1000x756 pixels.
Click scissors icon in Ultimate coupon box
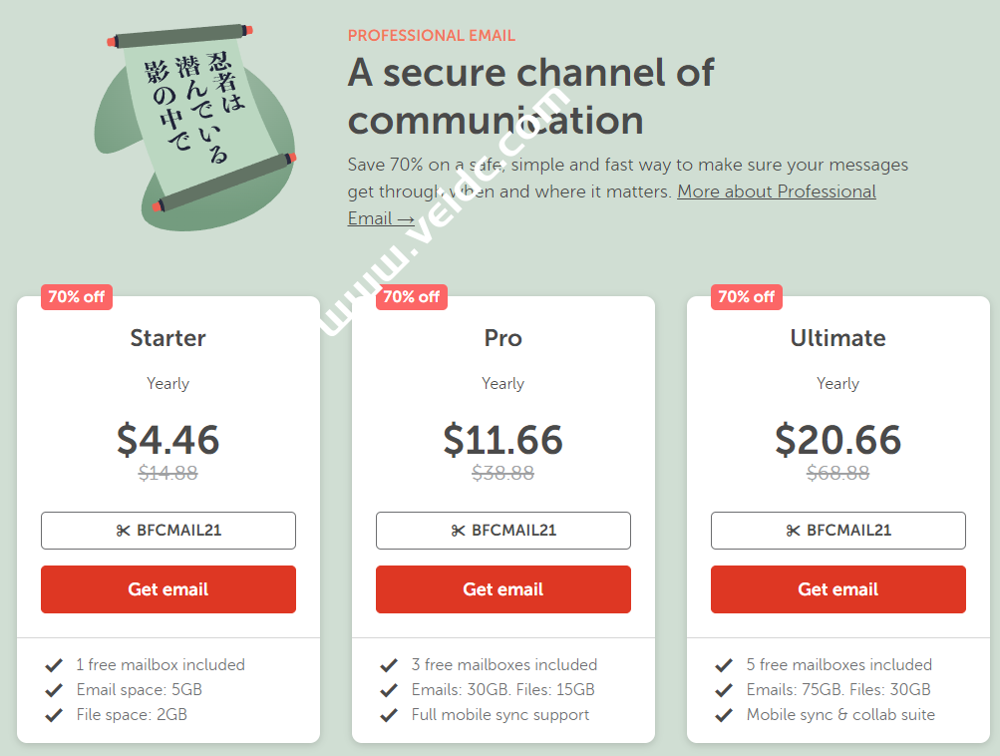coord(794,531)
